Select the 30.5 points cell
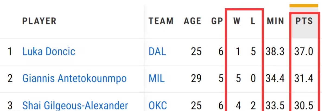The width and height of the screenshot is (322, 111). [x=304, y=105]
